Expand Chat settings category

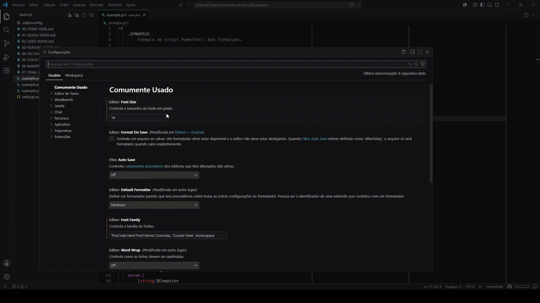[58, 112]
